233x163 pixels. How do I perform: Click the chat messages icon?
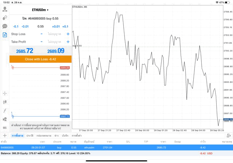click(5, 26)
